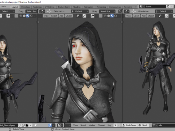The height and width of the screenshot is (131, 175).
Task: Toggle fake user shield for image
Action: [20, 125]
